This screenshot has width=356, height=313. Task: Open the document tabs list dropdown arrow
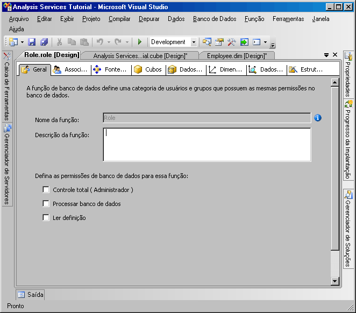tap(326, 55)
